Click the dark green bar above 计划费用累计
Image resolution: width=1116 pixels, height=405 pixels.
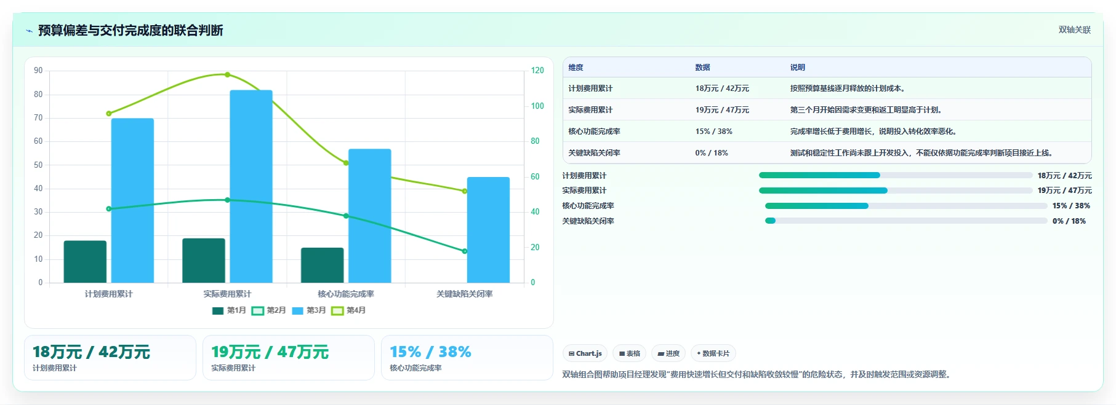(85, 262)
